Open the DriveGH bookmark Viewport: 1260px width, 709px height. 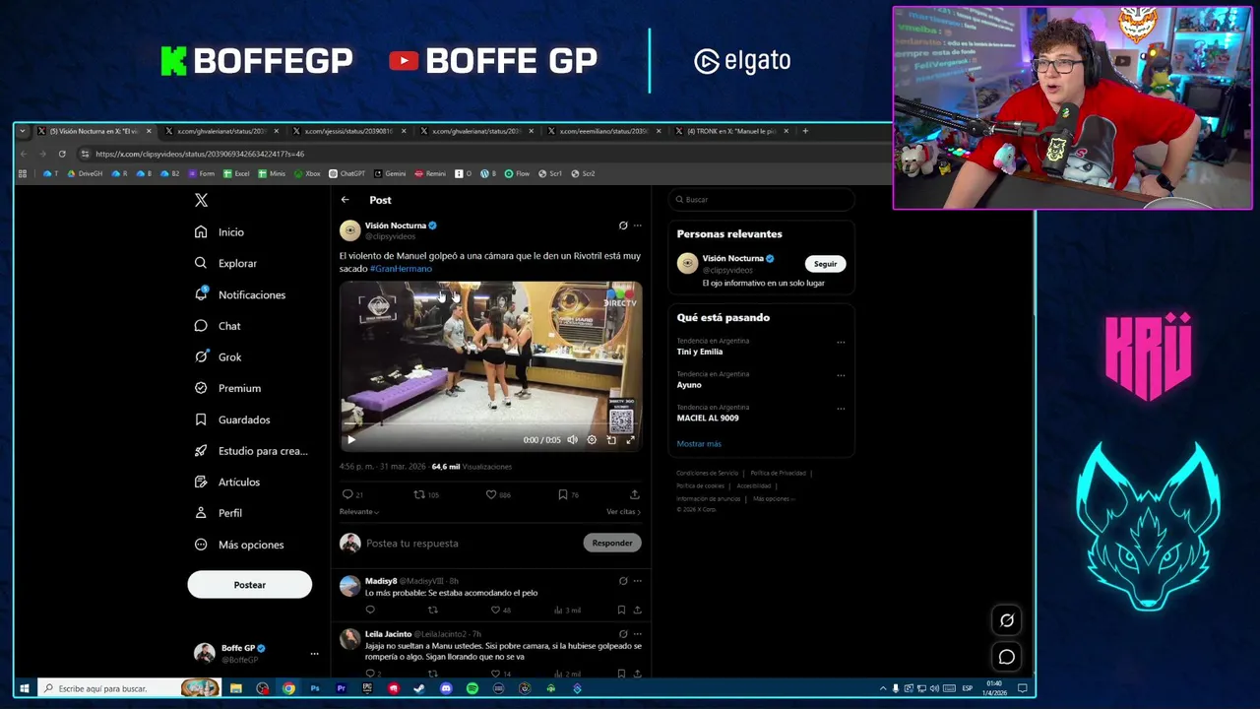tap(85, 173)
